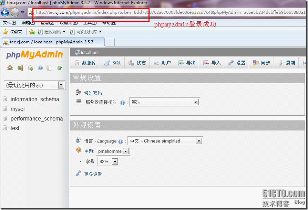Click the browser Back arrow button
This screenshot has width=308, height=210.
(5, 12)
